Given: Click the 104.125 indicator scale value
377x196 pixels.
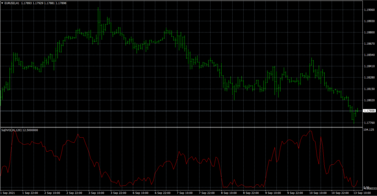Looking at the screenshot, I should (368, 130).
